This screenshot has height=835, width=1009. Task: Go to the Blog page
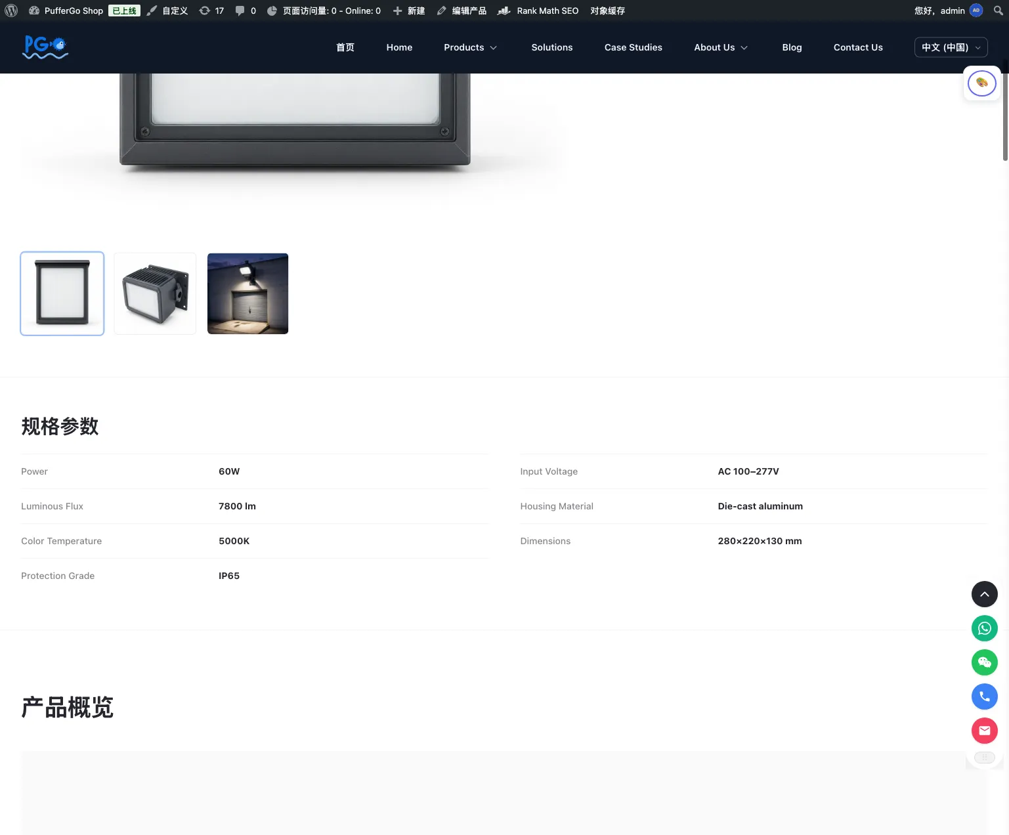click(792, 47)
